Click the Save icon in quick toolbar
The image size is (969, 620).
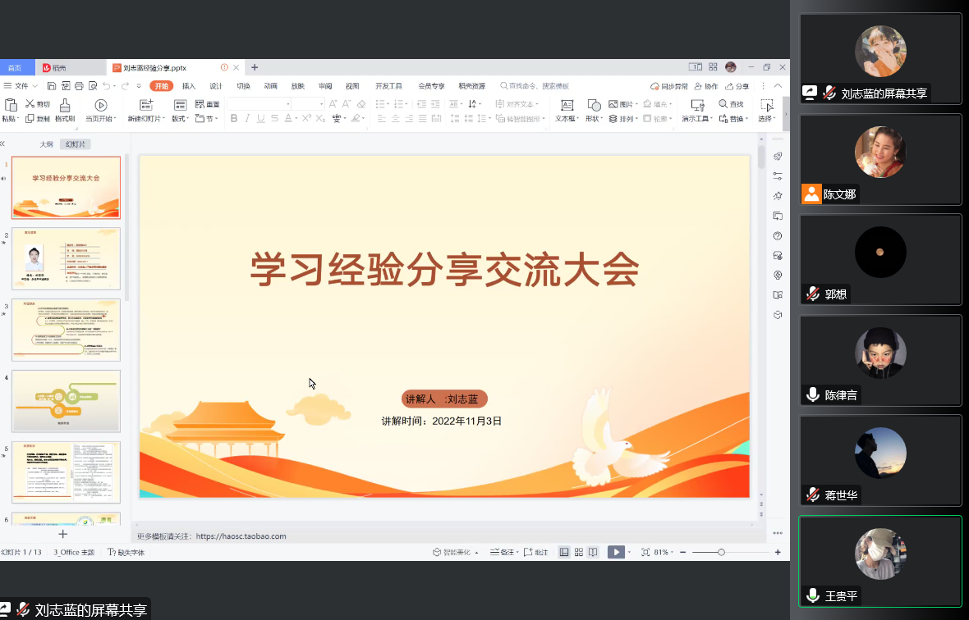coord(52,86)
